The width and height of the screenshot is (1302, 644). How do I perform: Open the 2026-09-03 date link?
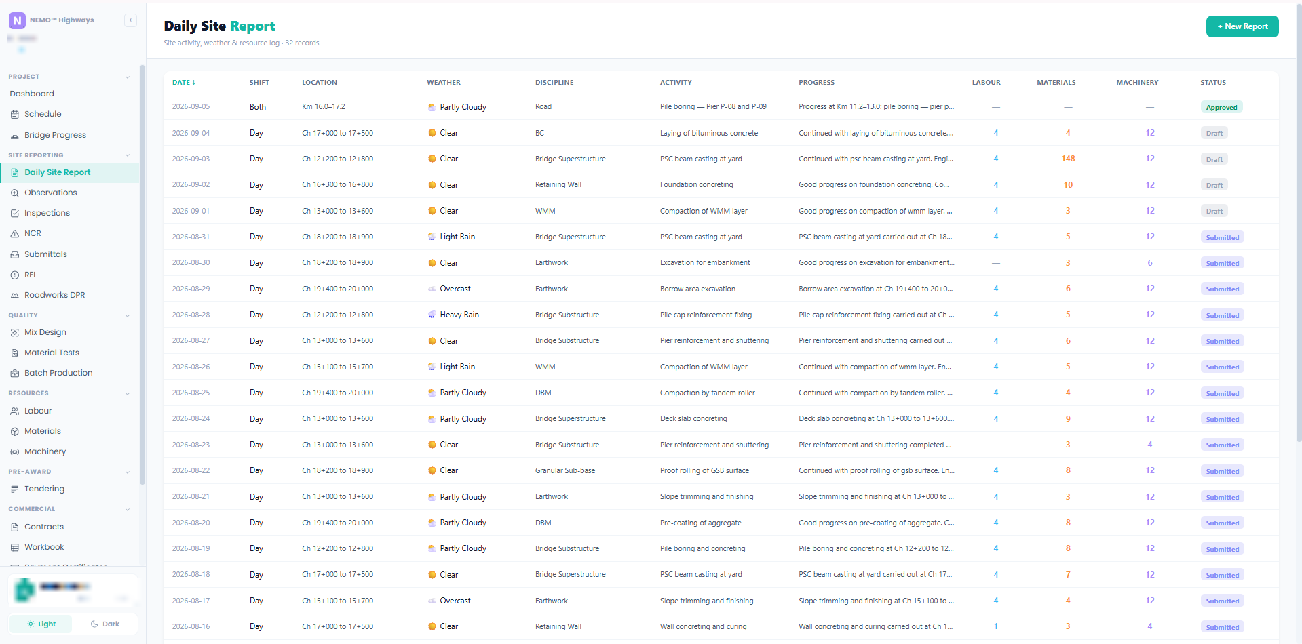point(191,159)
